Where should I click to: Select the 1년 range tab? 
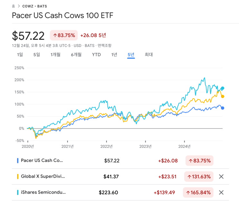tap(114, 55)
